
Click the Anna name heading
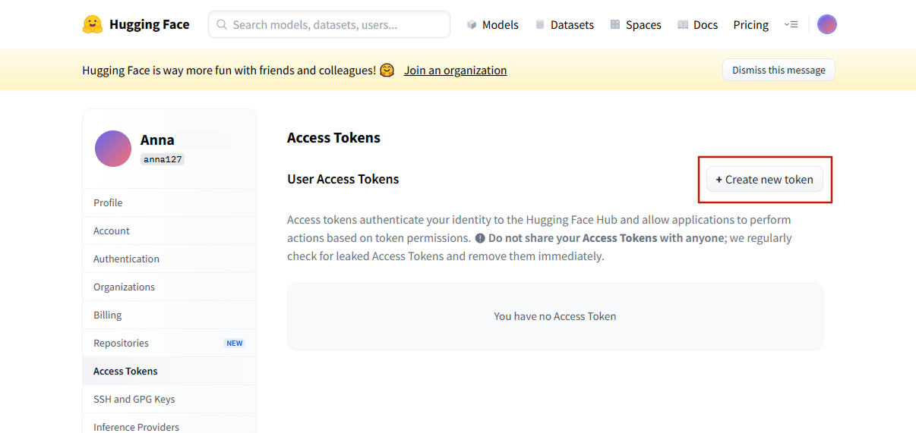pos(157,140)
